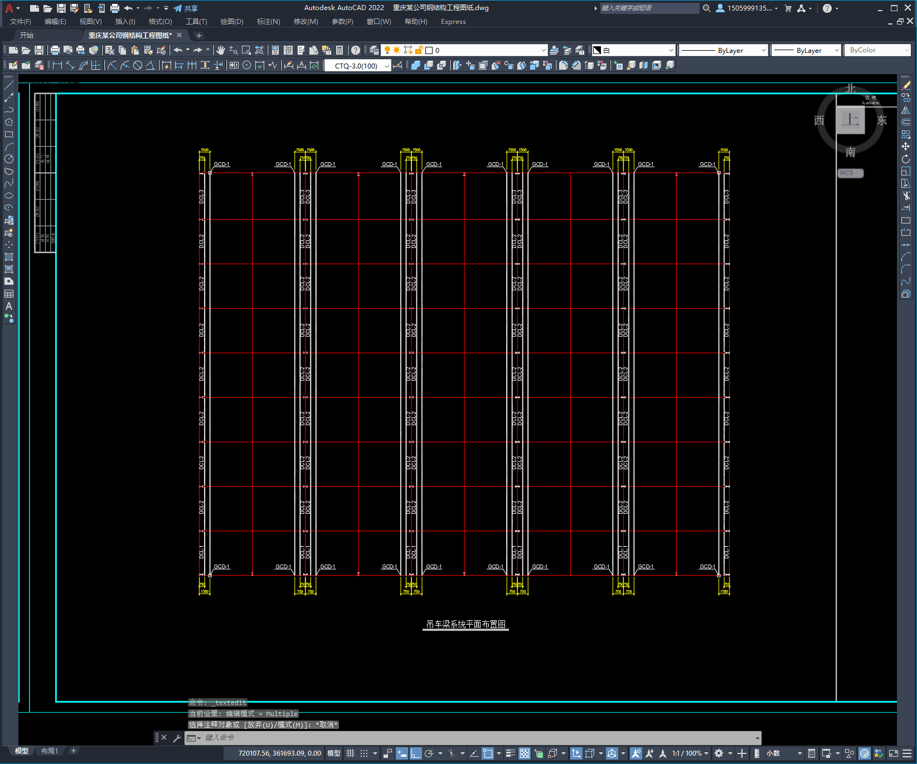Click the 模型 model space status button
The height and width of the screenshot is (764, 917).
tap(334, 753)
